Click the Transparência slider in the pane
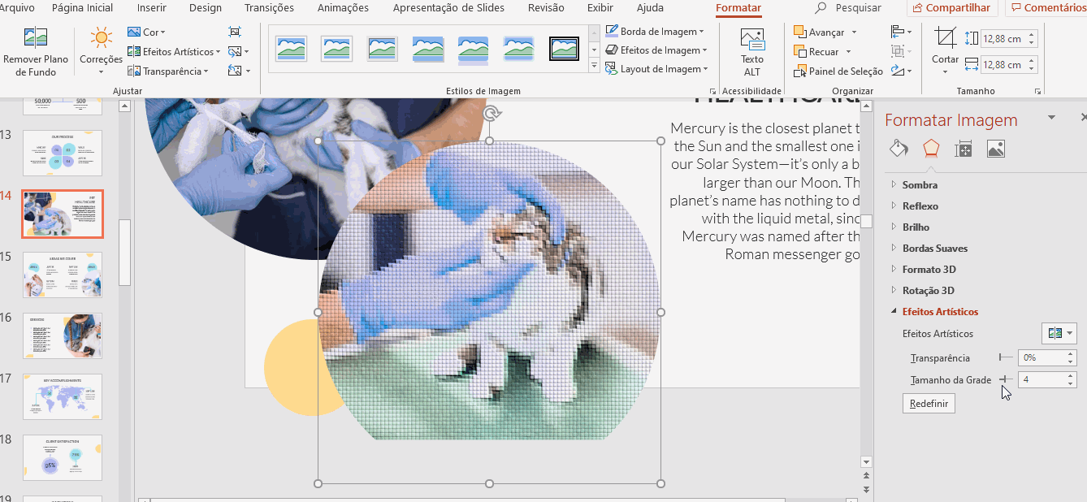1087x502 pixels. click(x=1006, y=357)
